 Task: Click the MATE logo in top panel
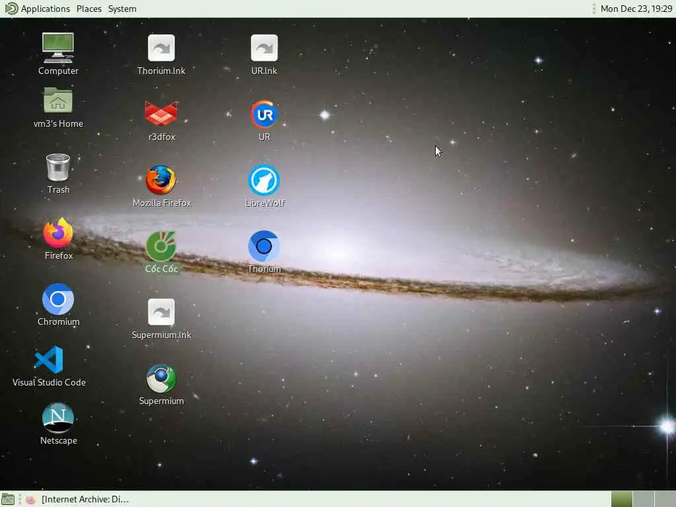coord(11,9)
